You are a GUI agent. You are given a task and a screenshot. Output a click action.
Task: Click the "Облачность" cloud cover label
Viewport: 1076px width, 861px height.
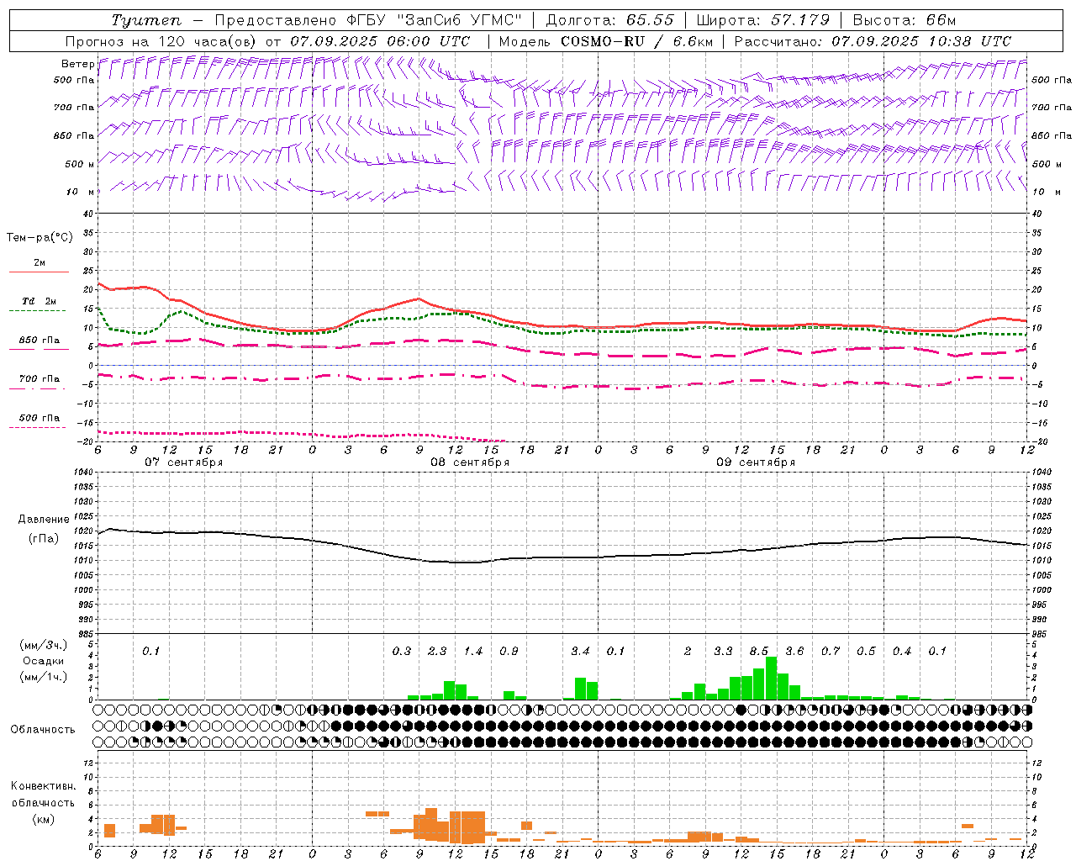click(43, 730)
